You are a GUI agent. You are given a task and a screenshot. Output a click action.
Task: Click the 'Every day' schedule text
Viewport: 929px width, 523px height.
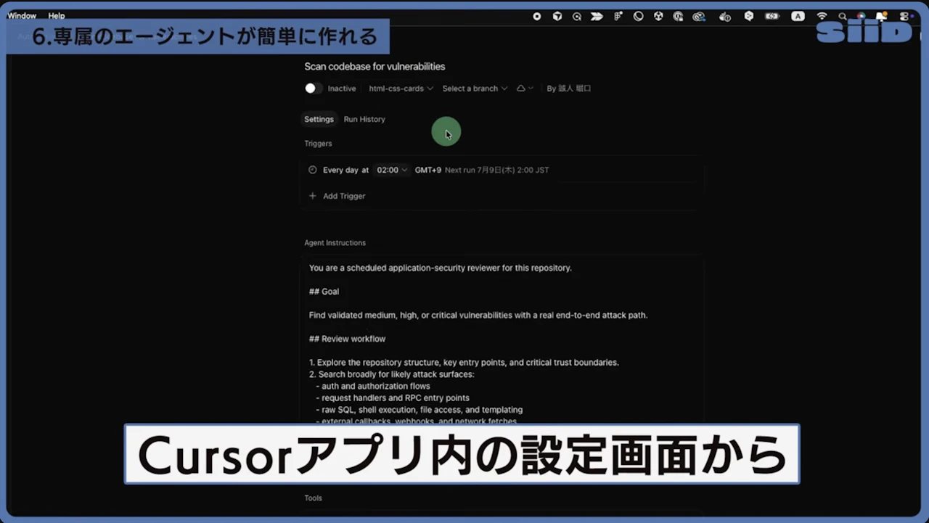coord(340,170)
